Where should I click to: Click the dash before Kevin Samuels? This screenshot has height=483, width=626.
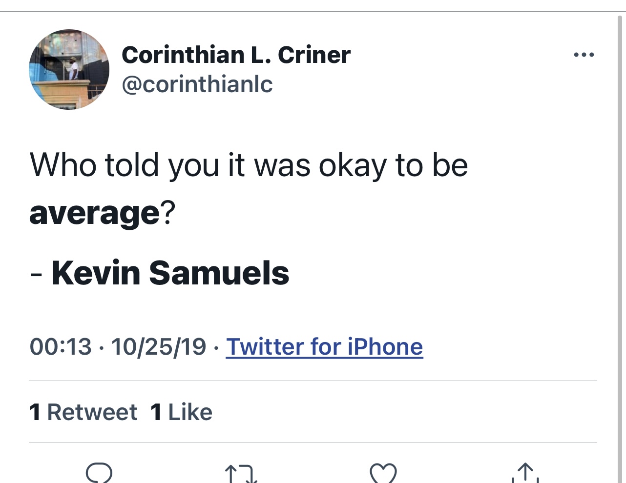click(x=36, y=274)
